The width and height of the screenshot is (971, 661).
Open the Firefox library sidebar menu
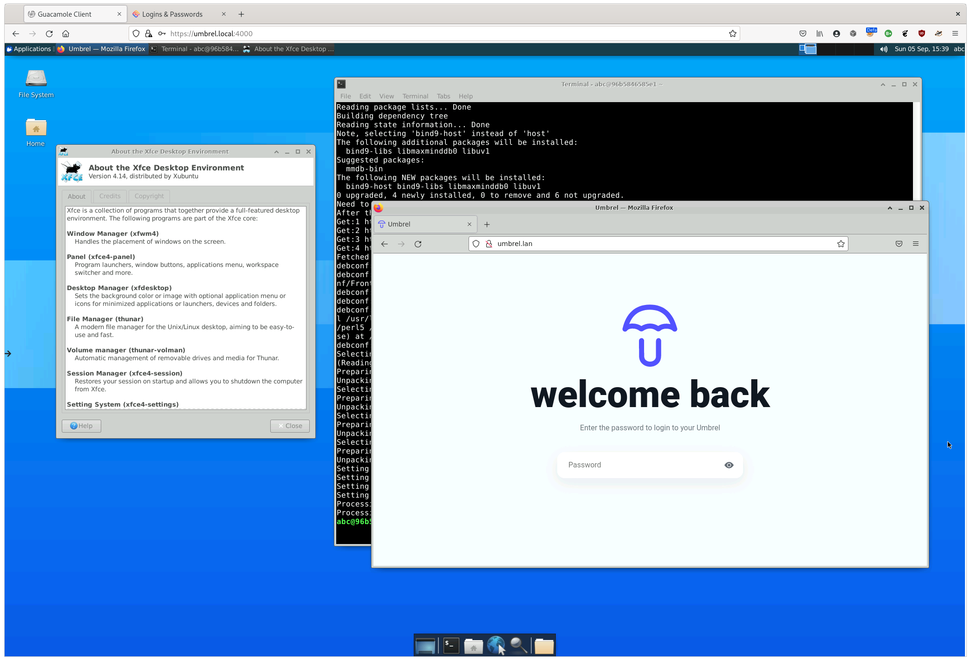click(x=820, y=33)
